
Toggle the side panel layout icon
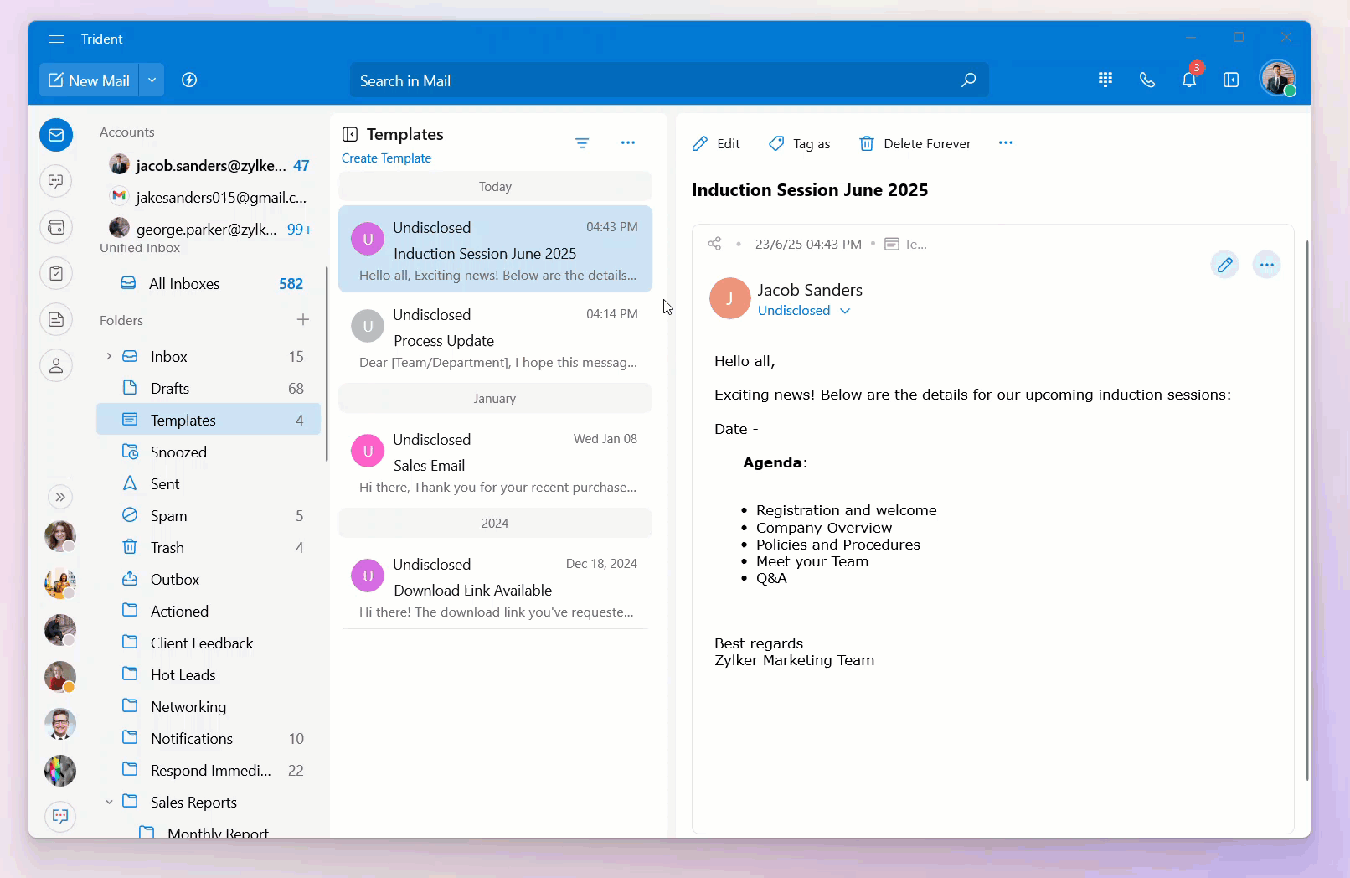pos(1231,80)
